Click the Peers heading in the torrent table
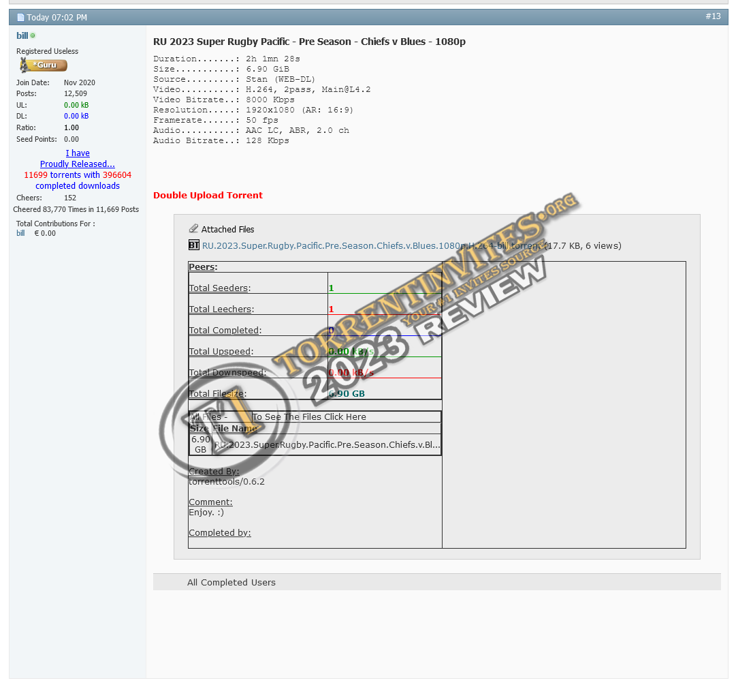Viewport: 736px width, 685px height. pyautogui.click(x=203, y=267)
